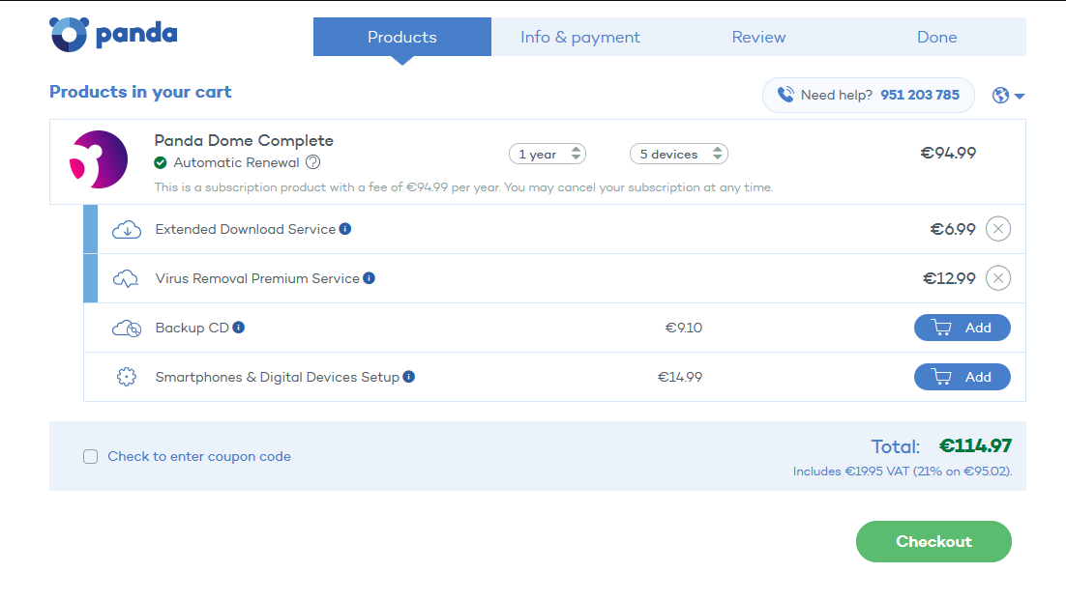
Task: Click the VAT details line under Total
Action: coord(903,472)
